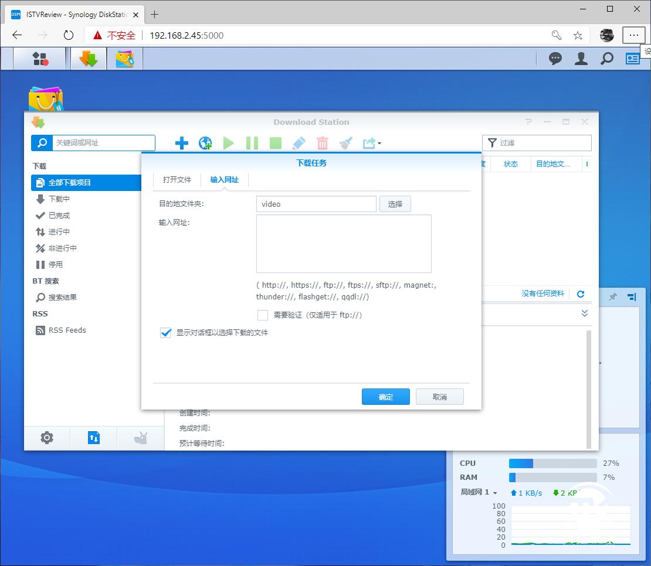Viewport: 651px width, 566px height.
Task: Select 停用 in sidebar
Action: (x=56, y=265)
